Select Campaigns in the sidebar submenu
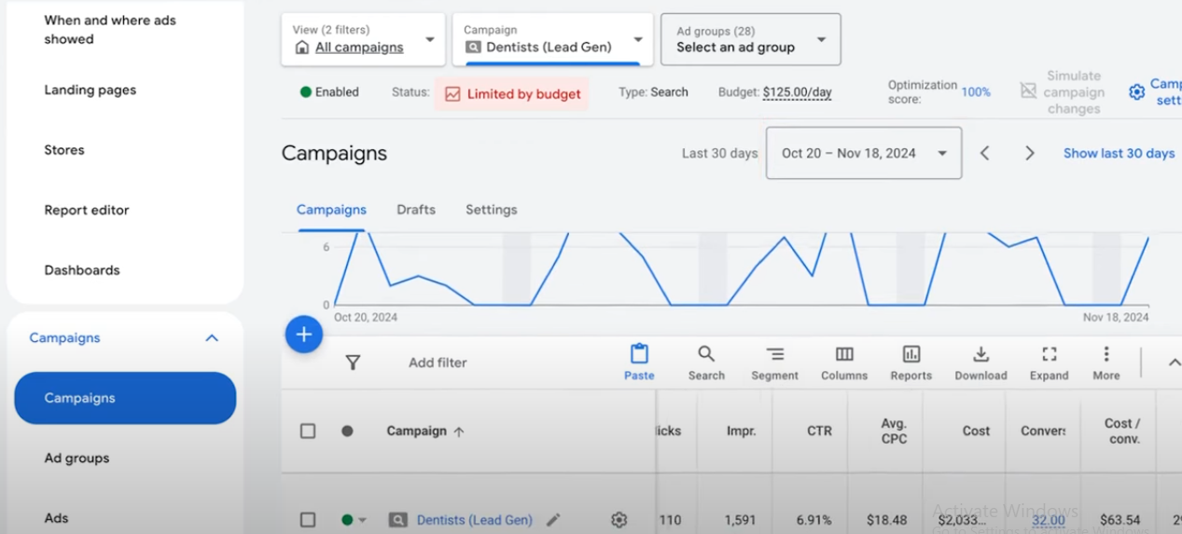This screenshot has width=1182, height=534. click(125, 398)
